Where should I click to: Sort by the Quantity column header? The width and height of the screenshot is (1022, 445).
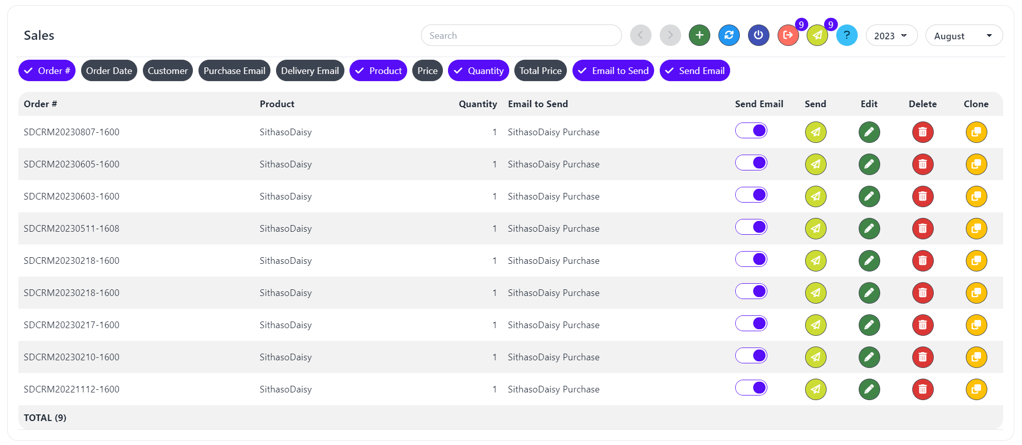pyautogui.click(x=478, y=104)
